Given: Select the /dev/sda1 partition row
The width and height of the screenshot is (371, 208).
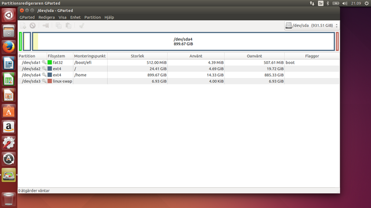Looking at the screenshot, I should click(x=179, y=62).
